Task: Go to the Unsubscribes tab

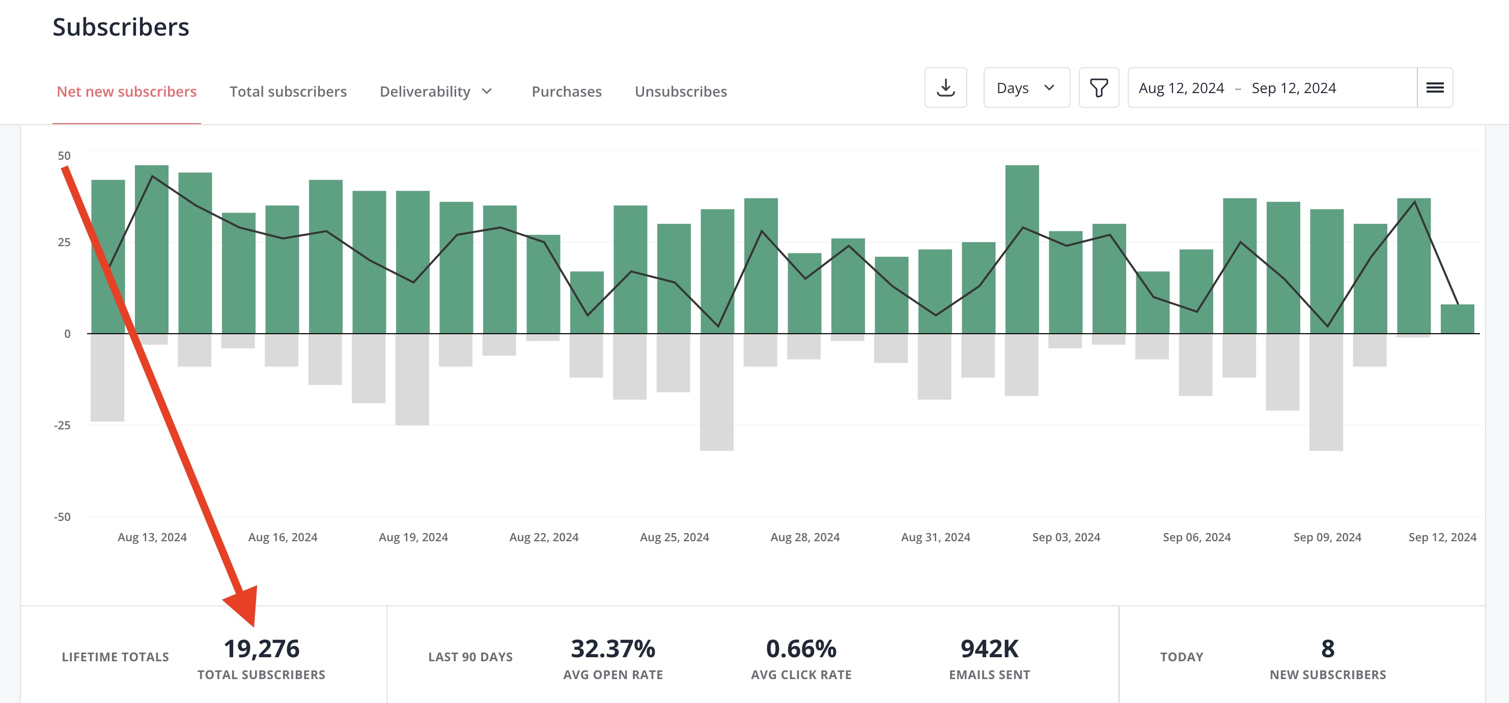Action: 681,92
